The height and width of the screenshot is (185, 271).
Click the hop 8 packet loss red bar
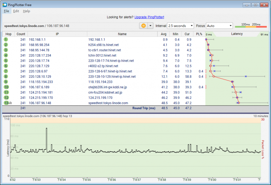(x=206, y=77)
